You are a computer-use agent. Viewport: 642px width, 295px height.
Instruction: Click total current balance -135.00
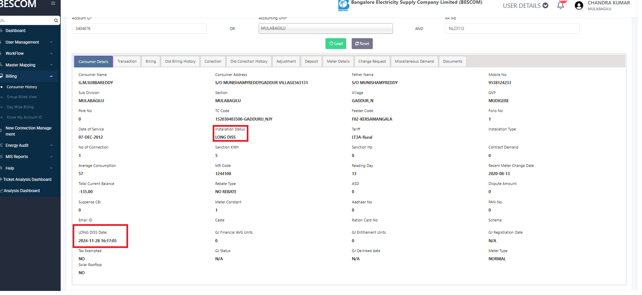pyautogui.click(x=86, y=192)
